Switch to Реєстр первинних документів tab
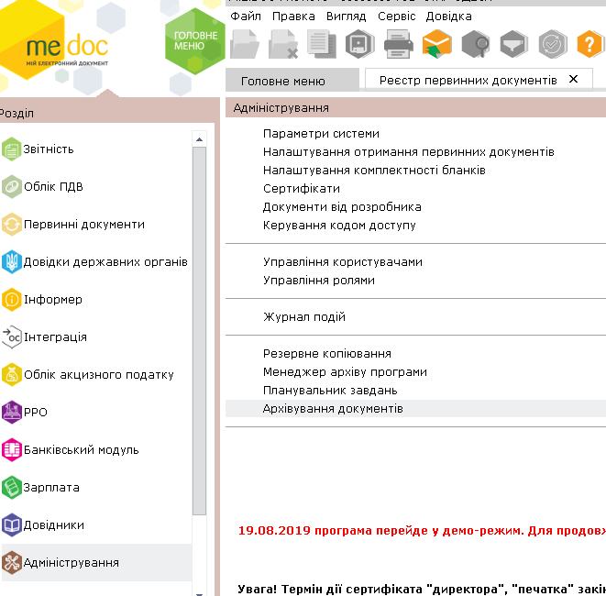Image resolution: width=606 pixels, height=596 pixels. tap(468, 80)
